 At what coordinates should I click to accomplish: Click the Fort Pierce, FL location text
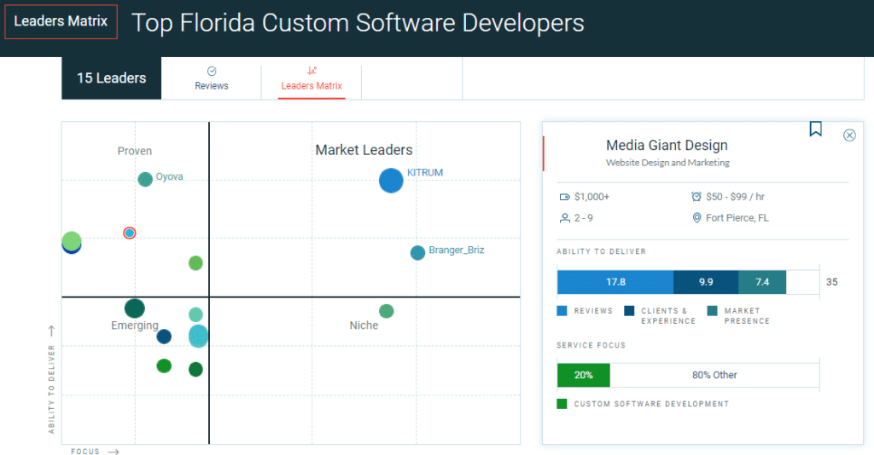737,218
